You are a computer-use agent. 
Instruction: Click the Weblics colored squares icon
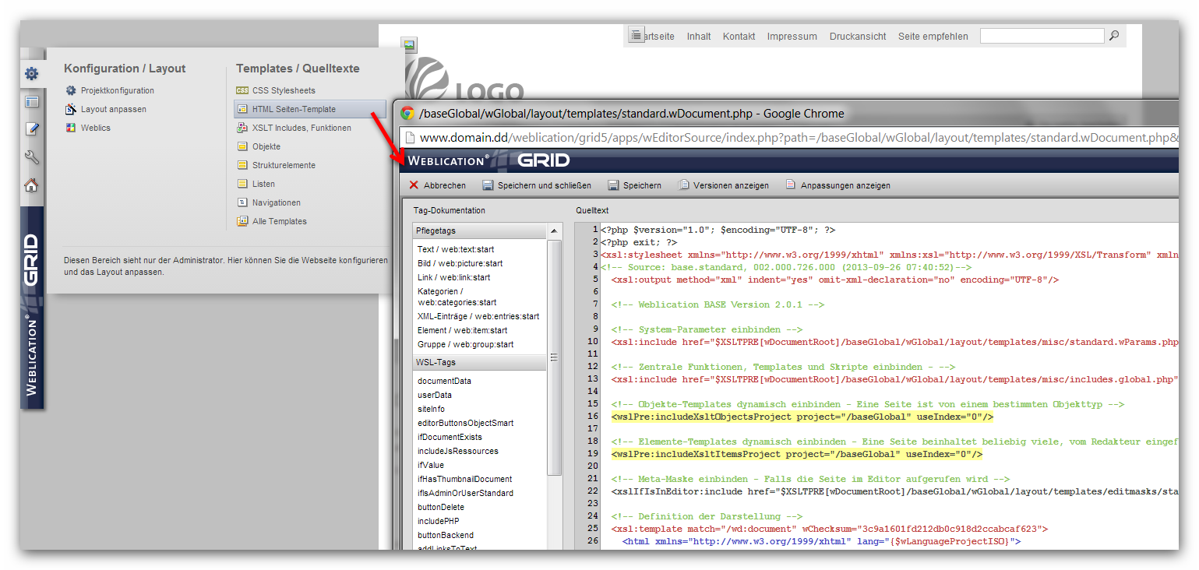[71, 128]
